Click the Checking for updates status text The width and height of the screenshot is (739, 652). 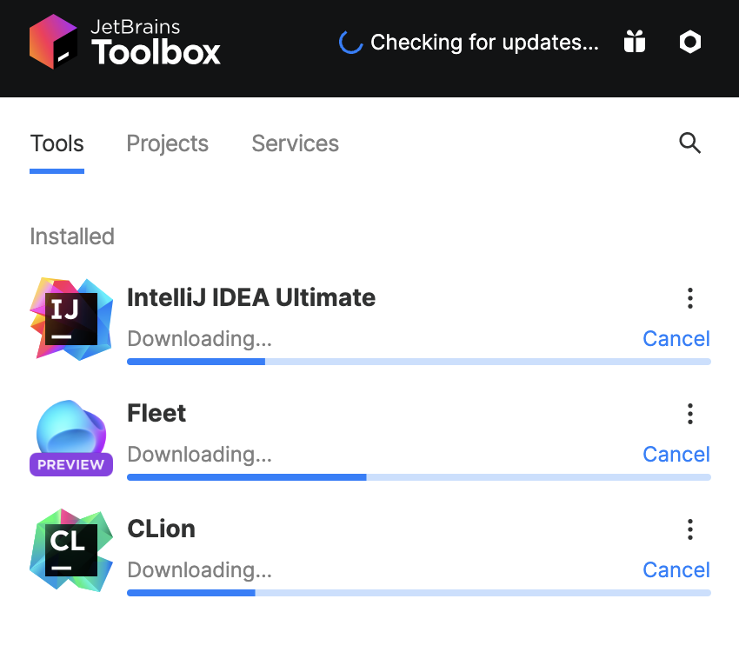(484, 43)
